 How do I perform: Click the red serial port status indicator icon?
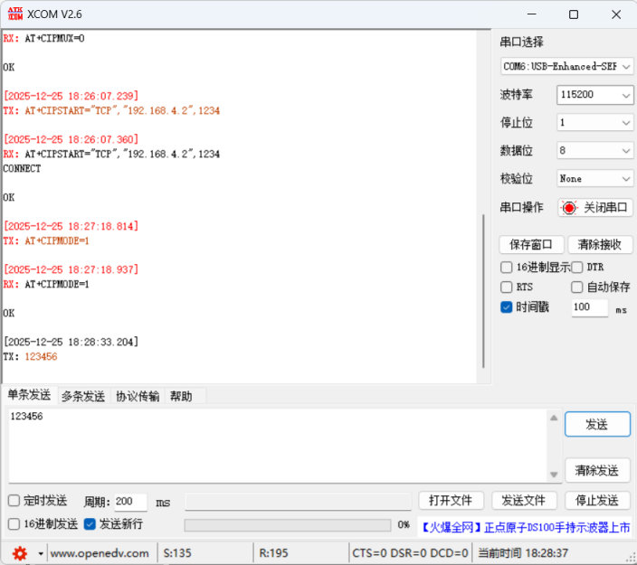(x=569, y=207)
